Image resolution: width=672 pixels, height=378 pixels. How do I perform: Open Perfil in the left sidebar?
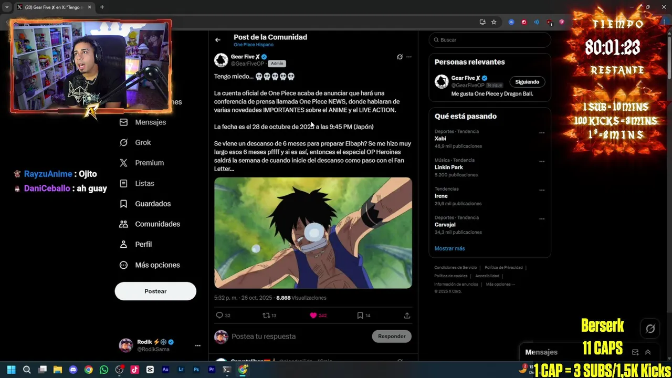[x=136, y=244]
